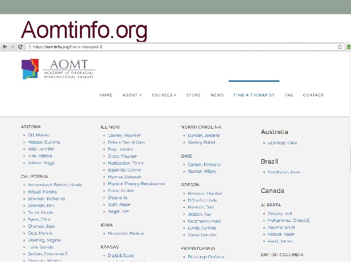Open Bowman, Kirk link
Screen dimensions: 351x263
(x=41, y=206)
